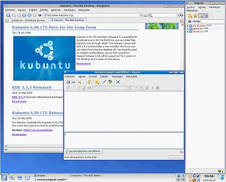226x182 pixels.
Task: Open the Soubor menu in Kopete list
Action: pyautogui.click(x=191, y=7)
